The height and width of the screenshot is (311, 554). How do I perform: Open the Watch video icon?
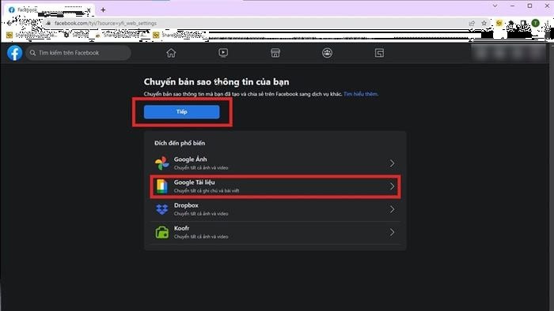coord(223,53)
